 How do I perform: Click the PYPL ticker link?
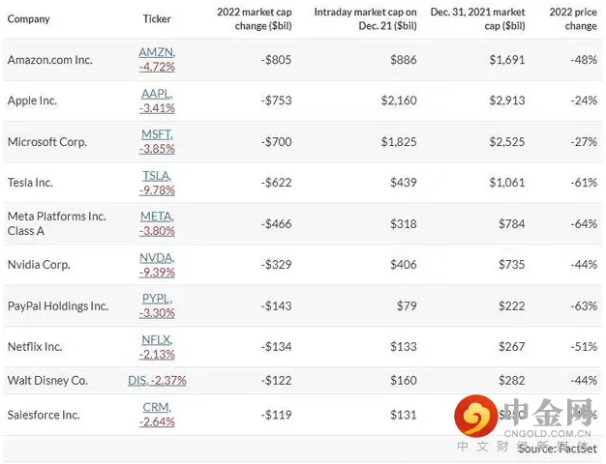[x=156, y=299]
